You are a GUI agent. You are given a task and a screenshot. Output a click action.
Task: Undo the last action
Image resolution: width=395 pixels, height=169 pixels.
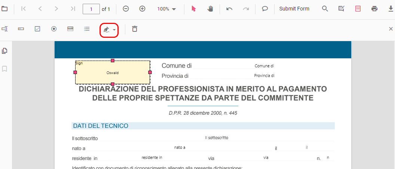tap(229, 9)
